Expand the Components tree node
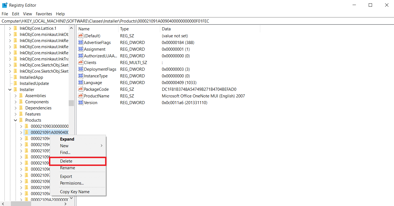 [16, 102]
